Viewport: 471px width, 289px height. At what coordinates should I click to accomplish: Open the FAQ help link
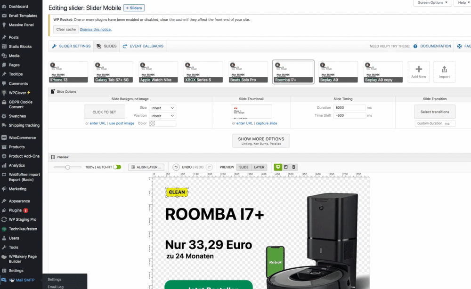[x=464, y=46]
